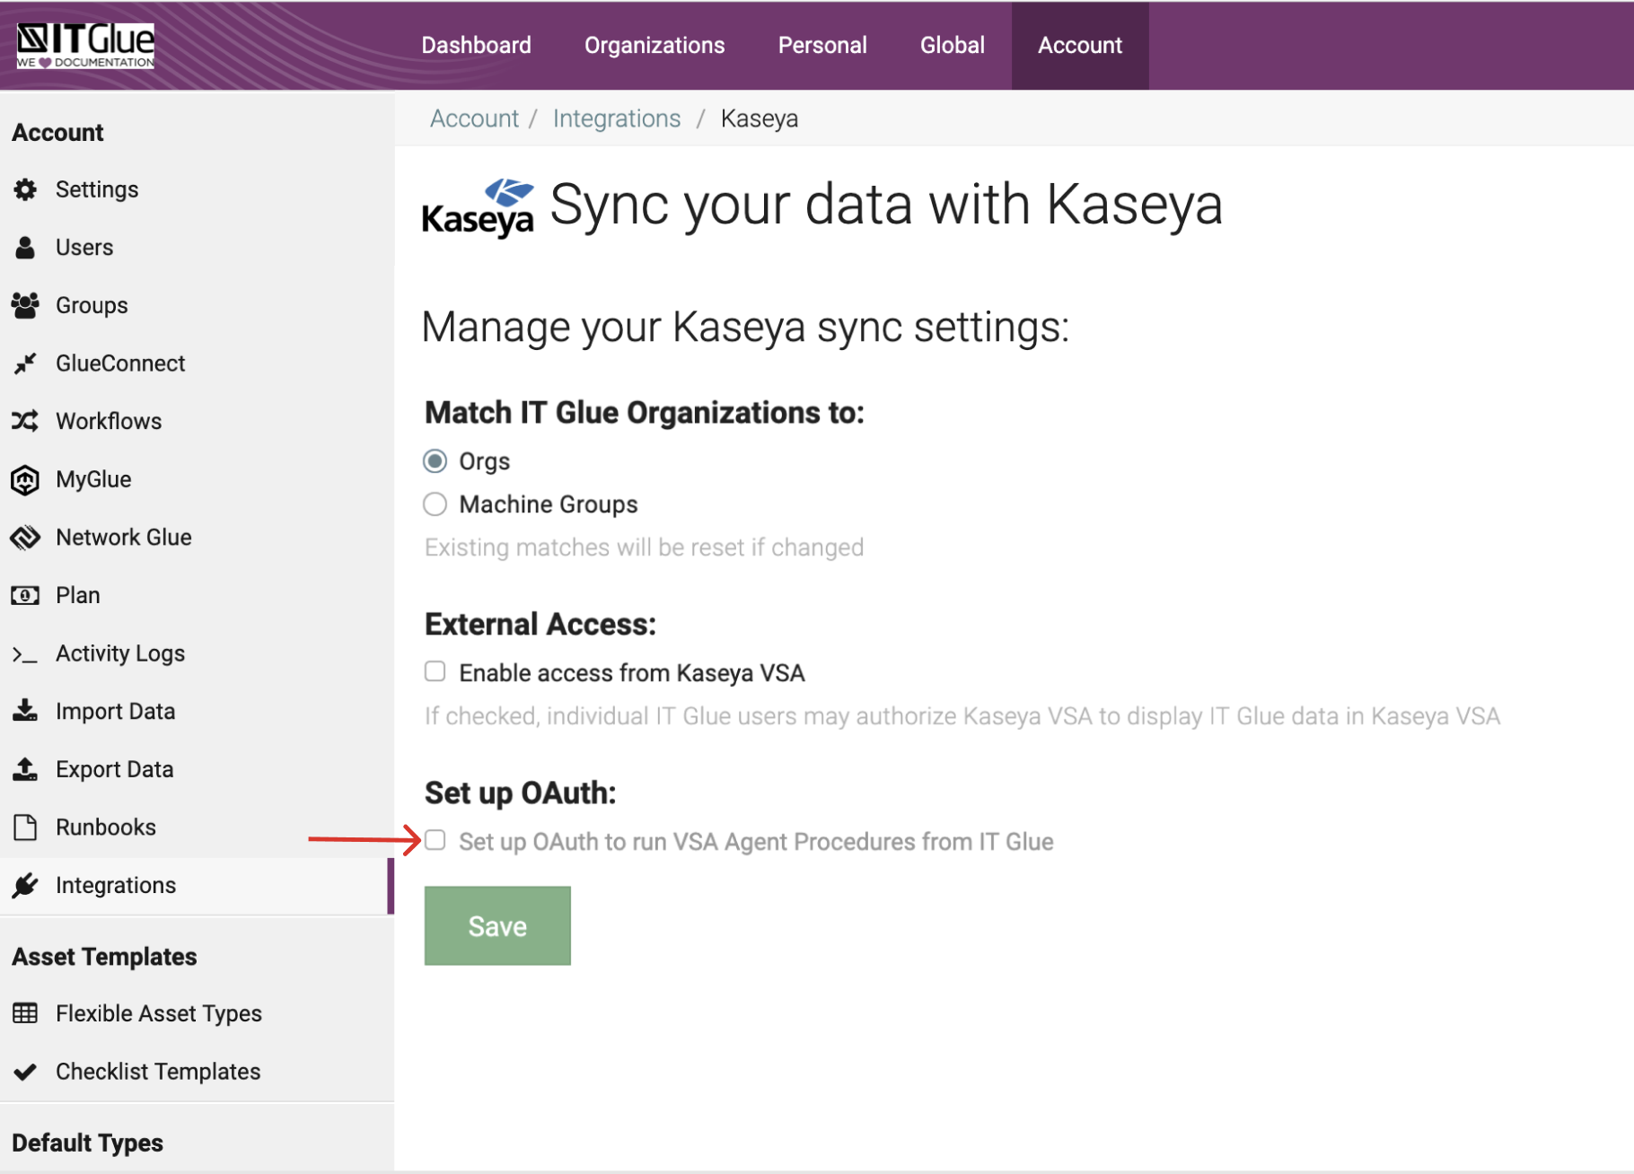Click the Save button
1634x1174 pixels.
click(x=497, y=925)
